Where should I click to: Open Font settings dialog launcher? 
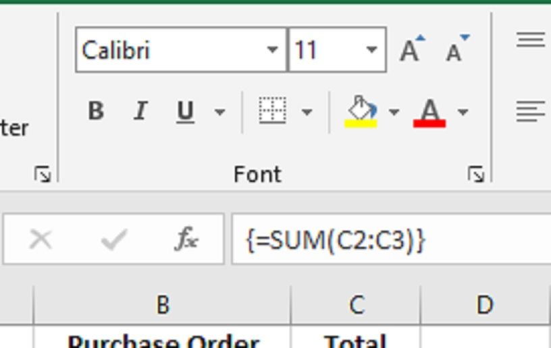(x=476, y=175)
